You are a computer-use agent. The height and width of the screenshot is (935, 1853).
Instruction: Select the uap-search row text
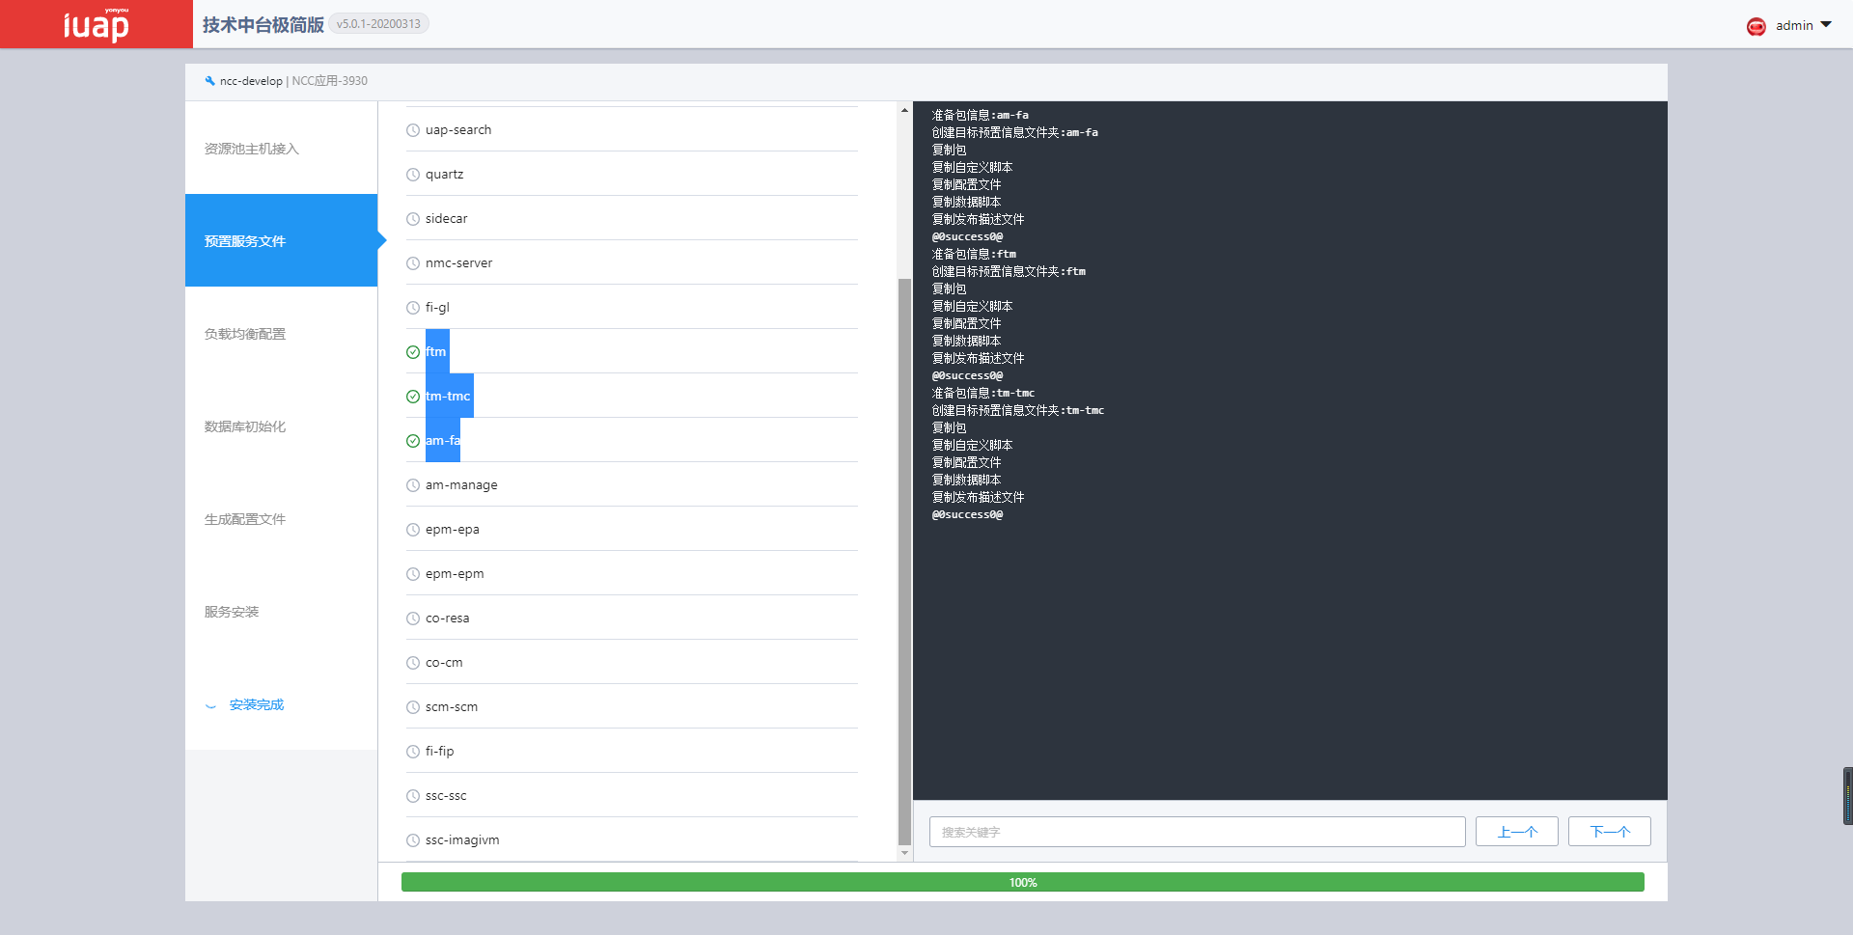point(458,130)
